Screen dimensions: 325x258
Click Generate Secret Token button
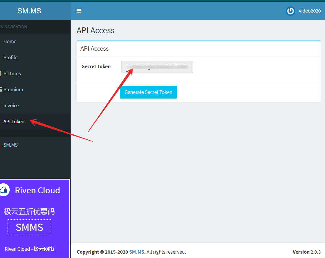[x=149, y=92]
